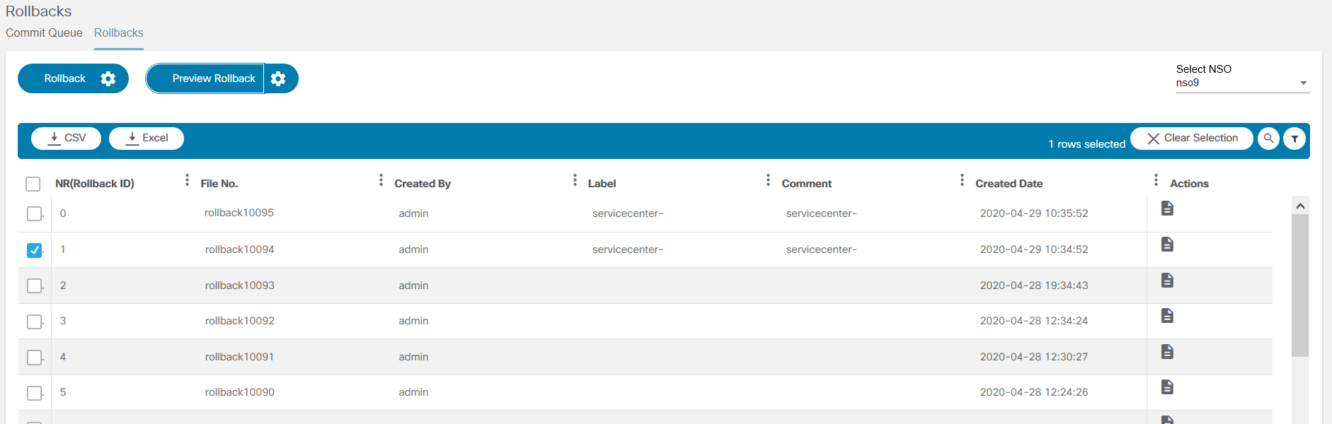The image size is (1332, 424).
Task: Click date 2020-04-29 10:35:52 cell
Action: (x=1034, y=213)
